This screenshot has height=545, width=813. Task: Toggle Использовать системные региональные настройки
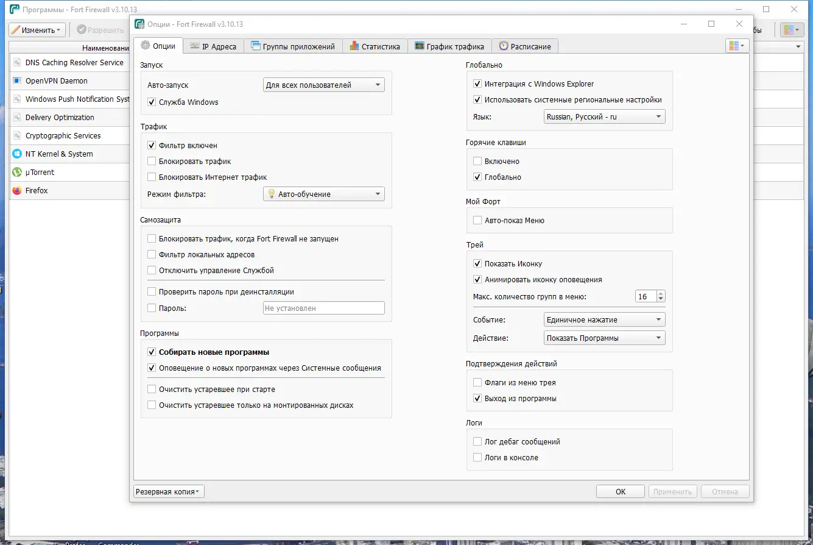[x=477, y=99]
